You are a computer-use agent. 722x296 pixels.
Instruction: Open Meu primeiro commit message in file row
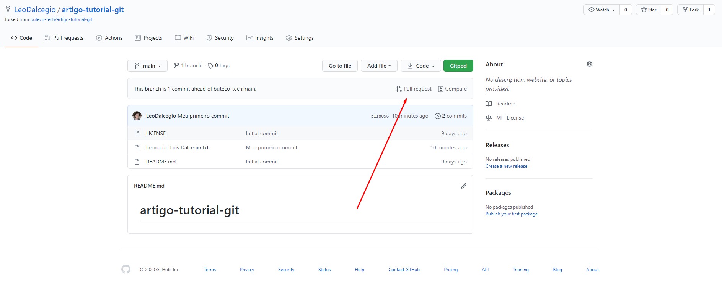point(271,147)
